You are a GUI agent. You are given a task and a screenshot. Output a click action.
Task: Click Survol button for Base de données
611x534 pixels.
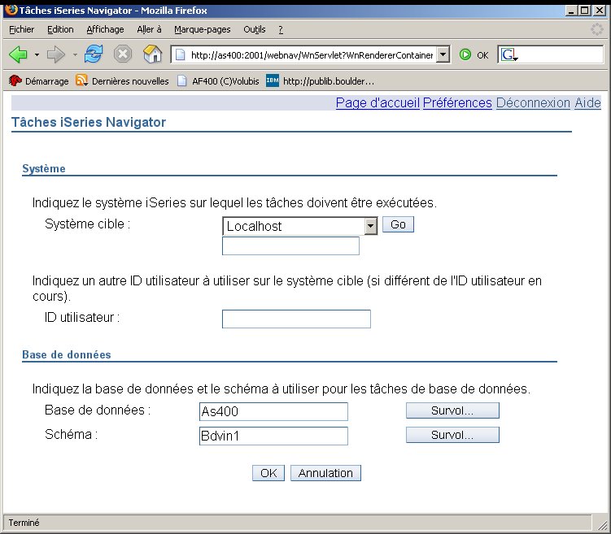452,410
